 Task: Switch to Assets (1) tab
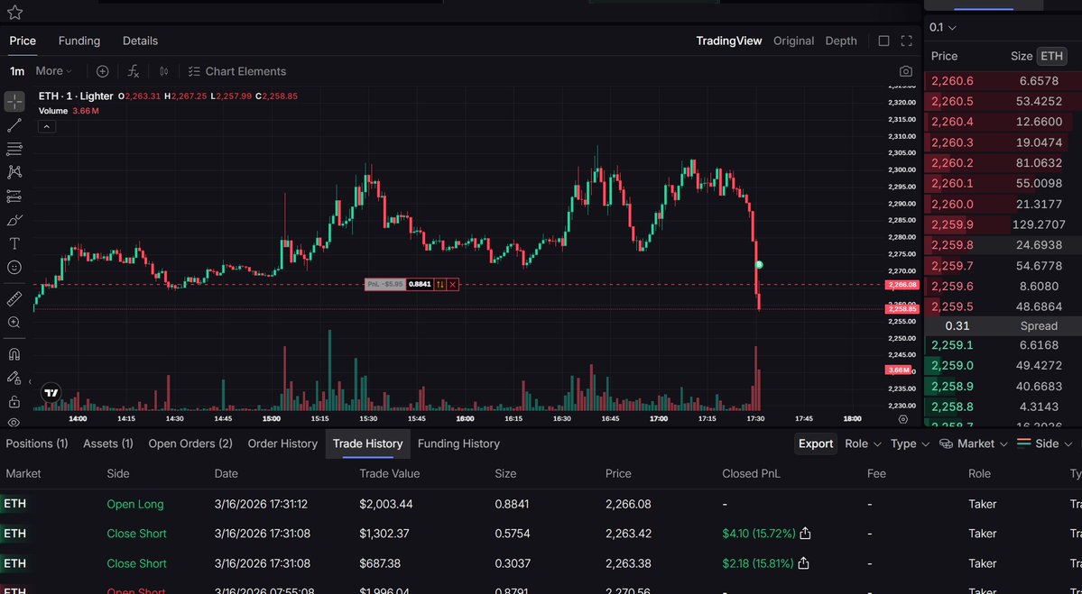[108, 443]
